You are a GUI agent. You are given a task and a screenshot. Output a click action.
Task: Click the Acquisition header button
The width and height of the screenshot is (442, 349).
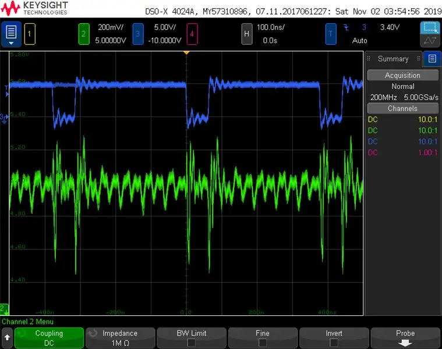pyautogui.click(x=402, y=76)
